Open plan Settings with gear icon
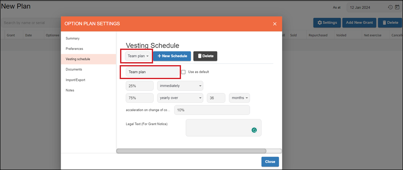The image size is (403, 170). pos(327,22)
